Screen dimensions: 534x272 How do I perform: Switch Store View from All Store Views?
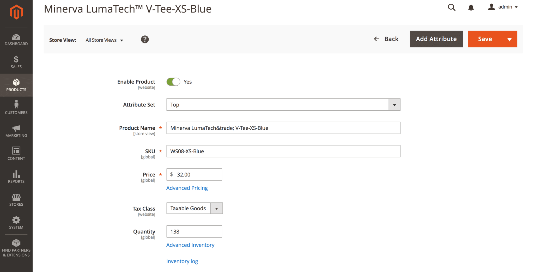104,40
